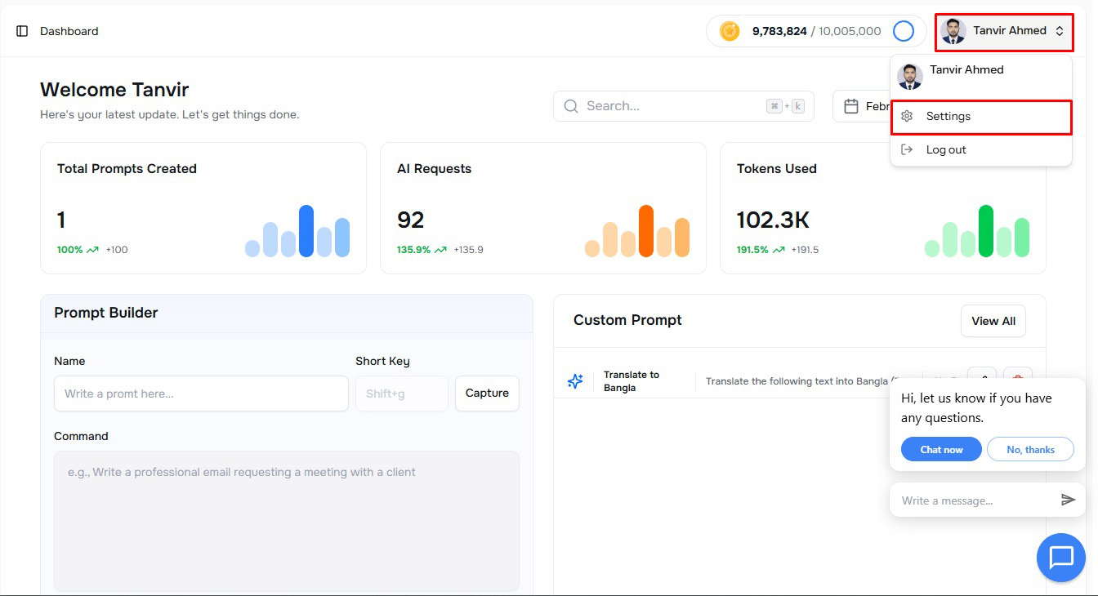This screenshot has height=596, width=1098.
Task: Click the gold coin credits icon
Action: [730, 31]
